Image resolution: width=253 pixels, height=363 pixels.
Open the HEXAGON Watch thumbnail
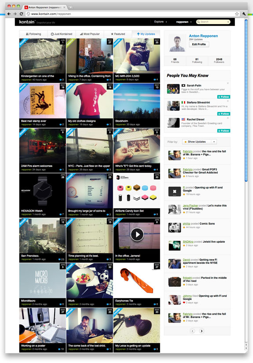[x=43, y=190]
